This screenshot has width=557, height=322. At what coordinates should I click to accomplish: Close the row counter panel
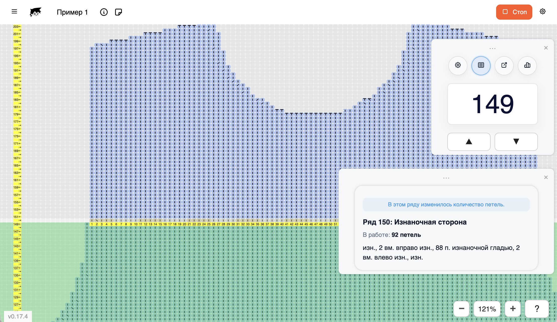(x=546, y=48)
